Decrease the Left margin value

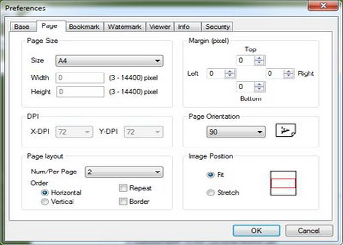[230, 76]
